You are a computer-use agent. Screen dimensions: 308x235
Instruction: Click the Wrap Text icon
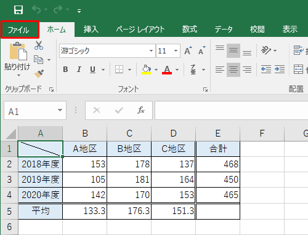[x=298, y=50]
